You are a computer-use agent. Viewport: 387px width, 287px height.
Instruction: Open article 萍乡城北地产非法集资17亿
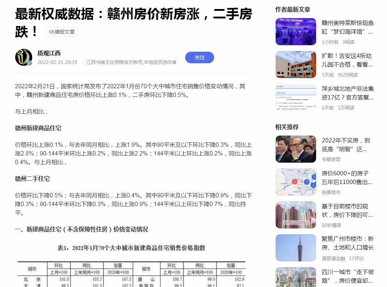click(348, 93)
